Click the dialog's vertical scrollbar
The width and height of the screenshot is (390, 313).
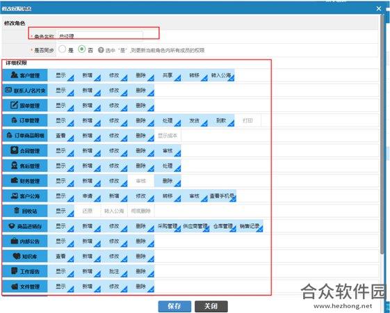coord(382,134)
